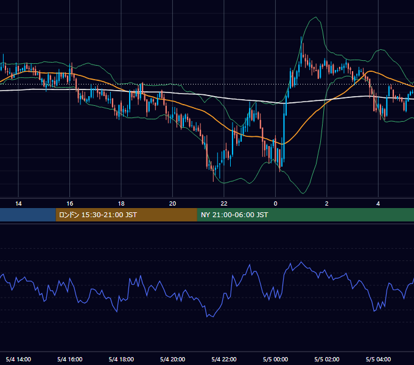Click the 4 hour label on price axis
Viewport: 414px width, 365px height.
pos(378,204)
